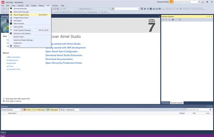Viewport: 214px width, 137px height.
Task: Click the find-in-files magnifier toolbar icon
Action: click(x=58, y=9)
